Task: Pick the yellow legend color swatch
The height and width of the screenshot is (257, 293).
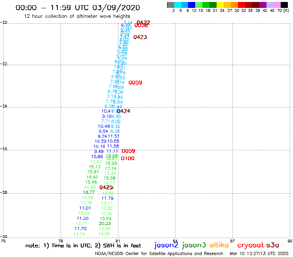Action: tap(220, 5)
